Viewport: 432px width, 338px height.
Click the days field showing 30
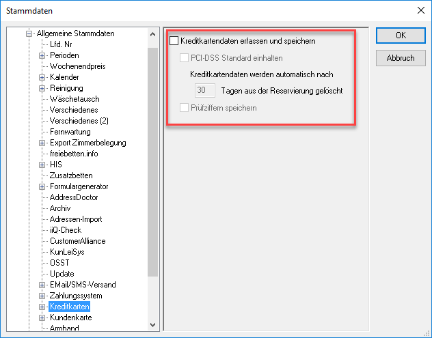point(204,90)
